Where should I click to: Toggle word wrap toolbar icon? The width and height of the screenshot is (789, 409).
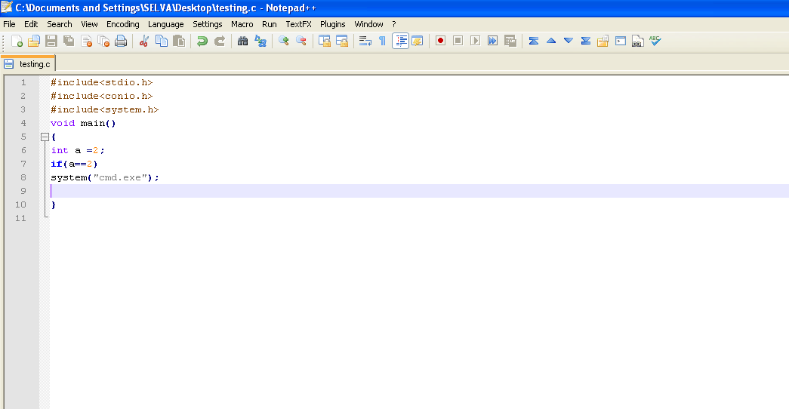pos(365,41)
